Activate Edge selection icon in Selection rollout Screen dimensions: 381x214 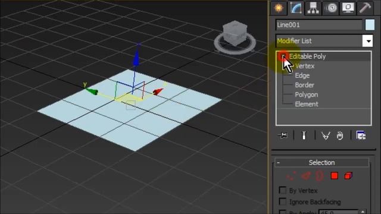point(306,176)
